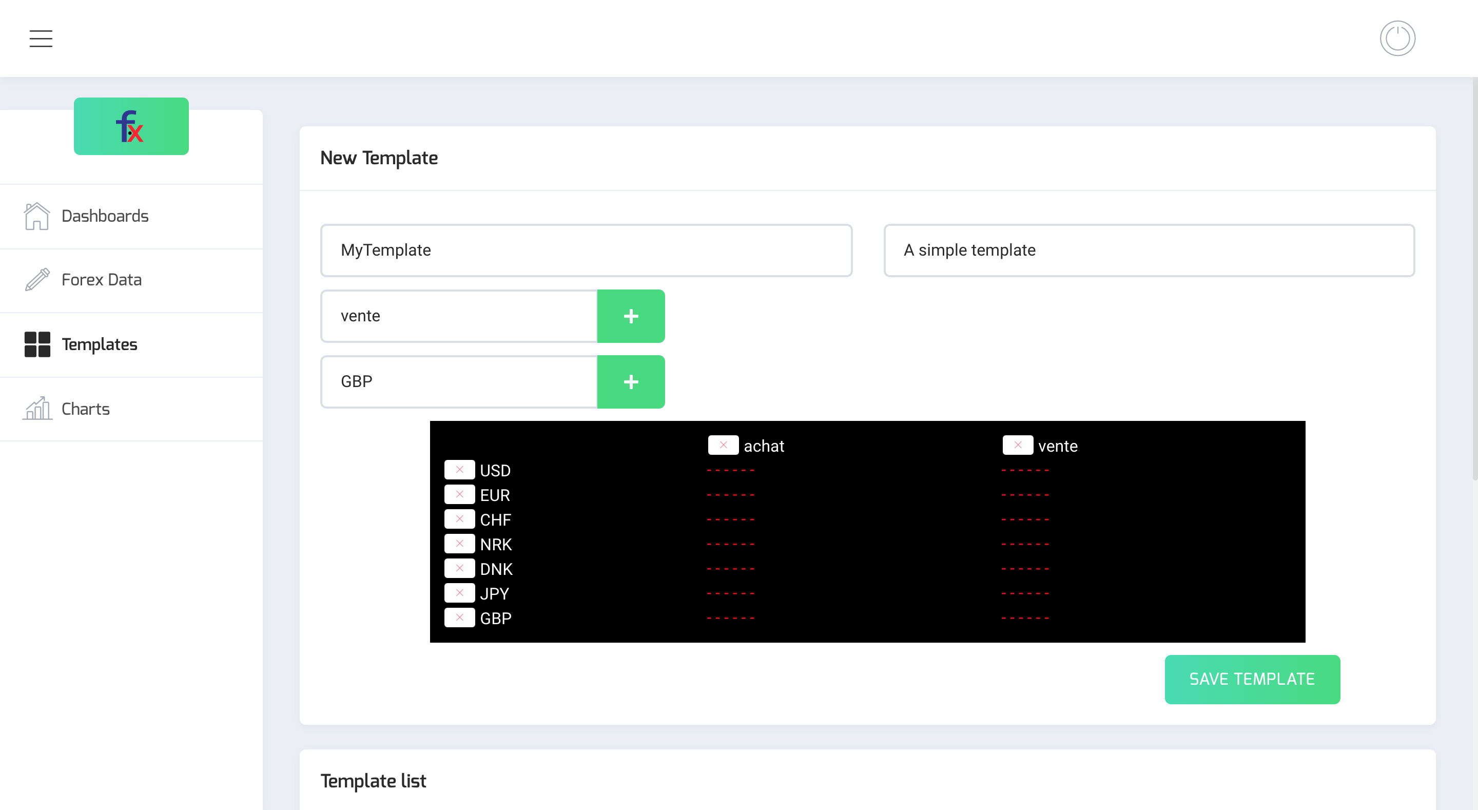This screenshot has width=1478, height=810.
Task: Remove the vente column header
Action: point(1017,445)
